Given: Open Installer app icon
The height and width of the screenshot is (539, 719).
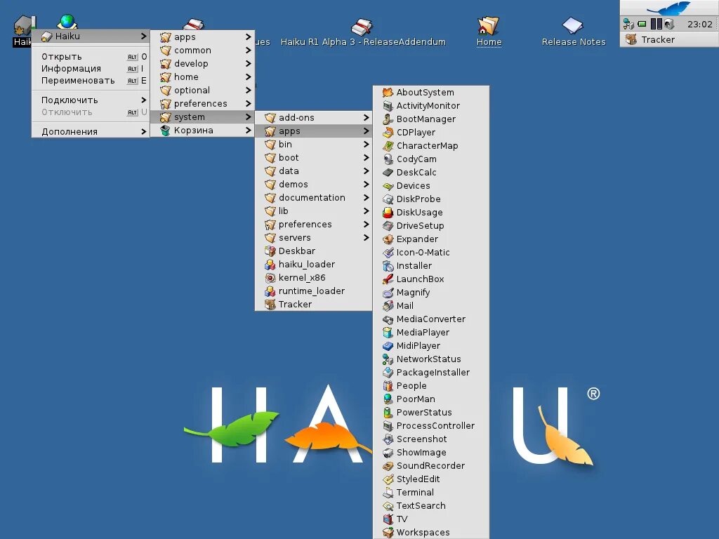Looking at the screenshot, I should coord(388,265).
